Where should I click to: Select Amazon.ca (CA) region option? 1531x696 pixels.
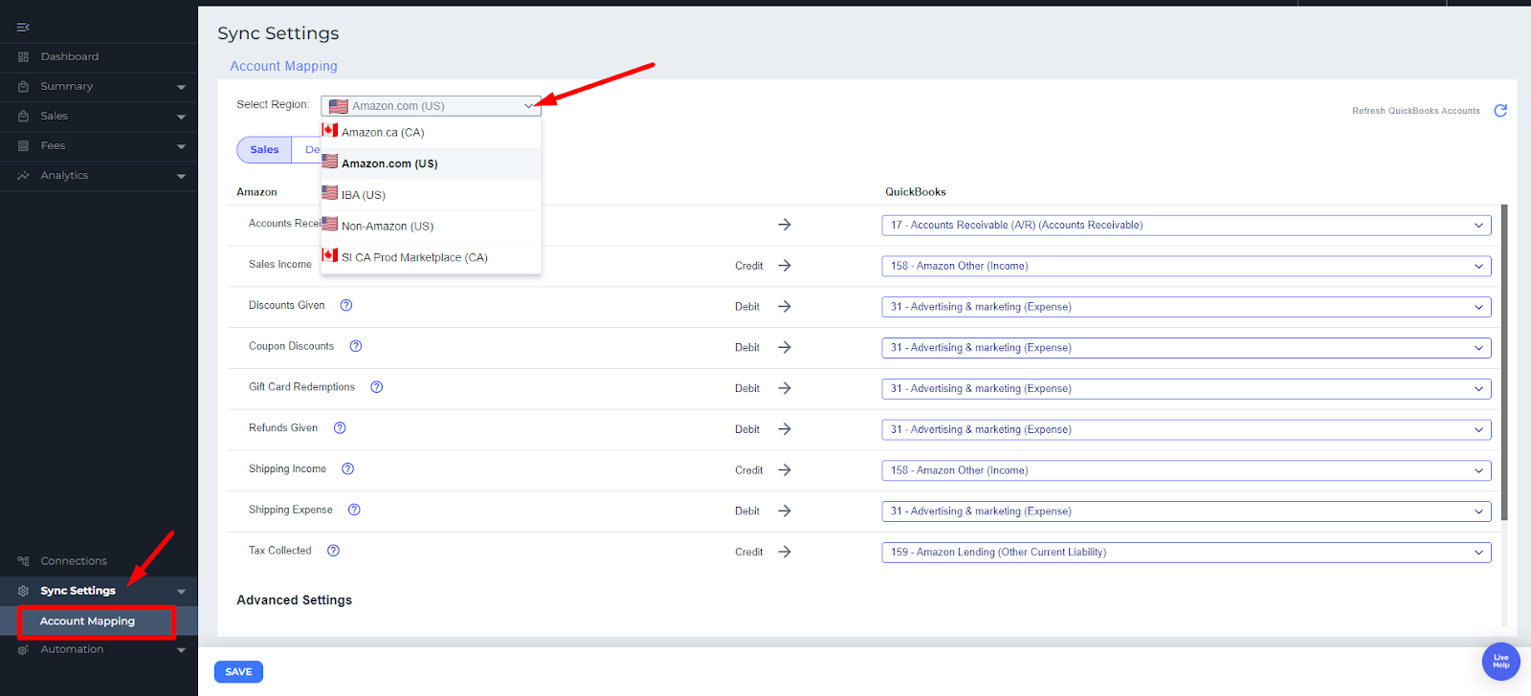[x=431, y=132]
